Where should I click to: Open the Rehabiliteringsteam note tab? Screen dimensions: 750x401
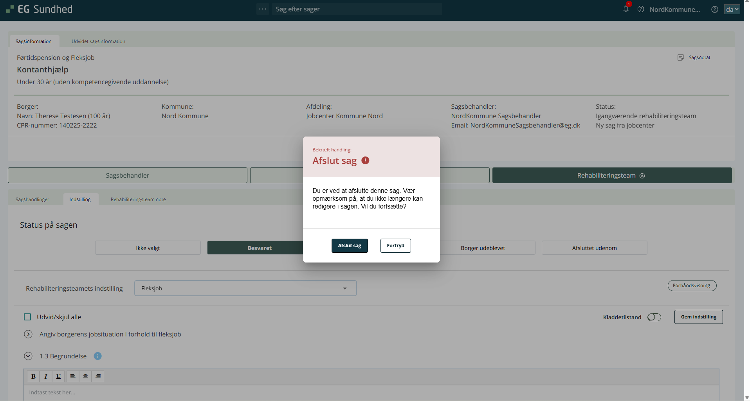(138, 200)
